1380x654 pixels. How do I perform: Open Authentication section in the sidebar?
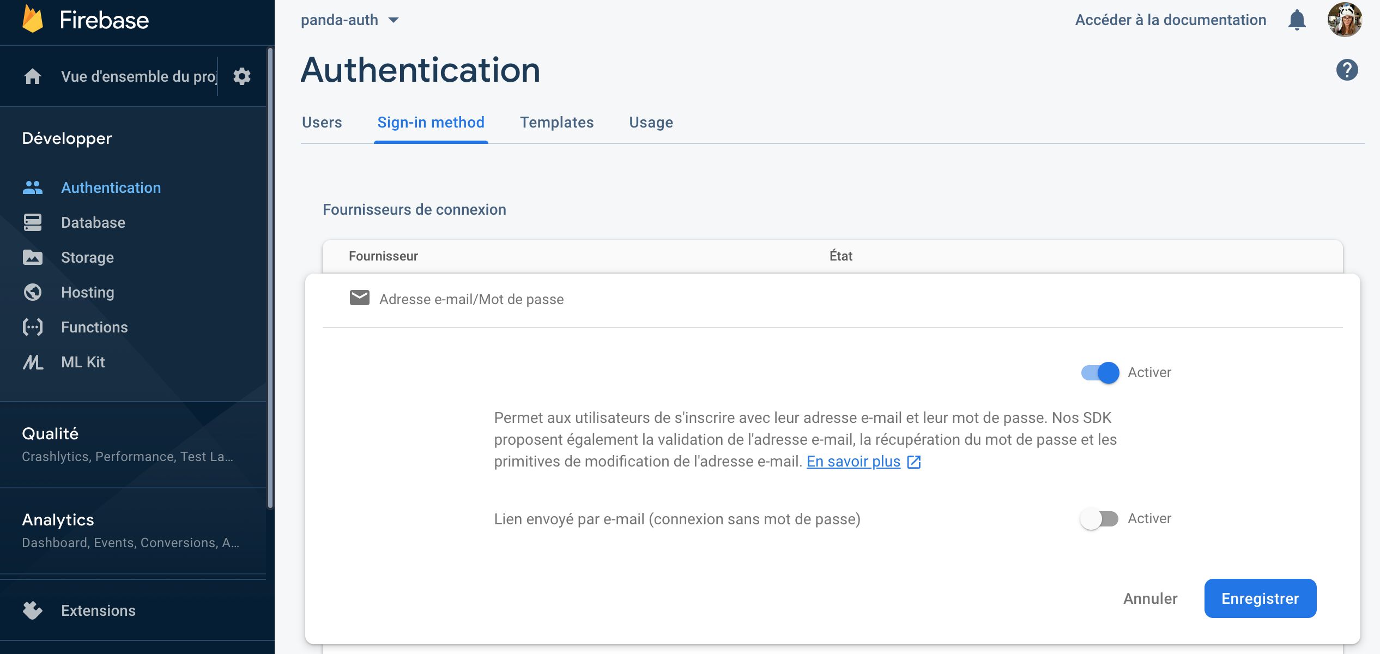pos(111,187)
